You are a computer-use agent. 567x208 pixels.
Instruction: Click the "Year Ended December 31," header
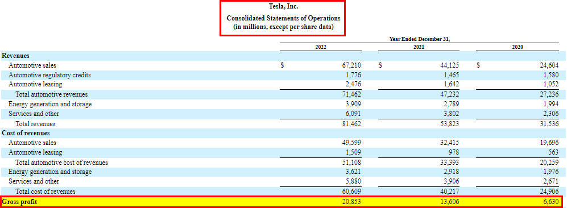point(420,39)
